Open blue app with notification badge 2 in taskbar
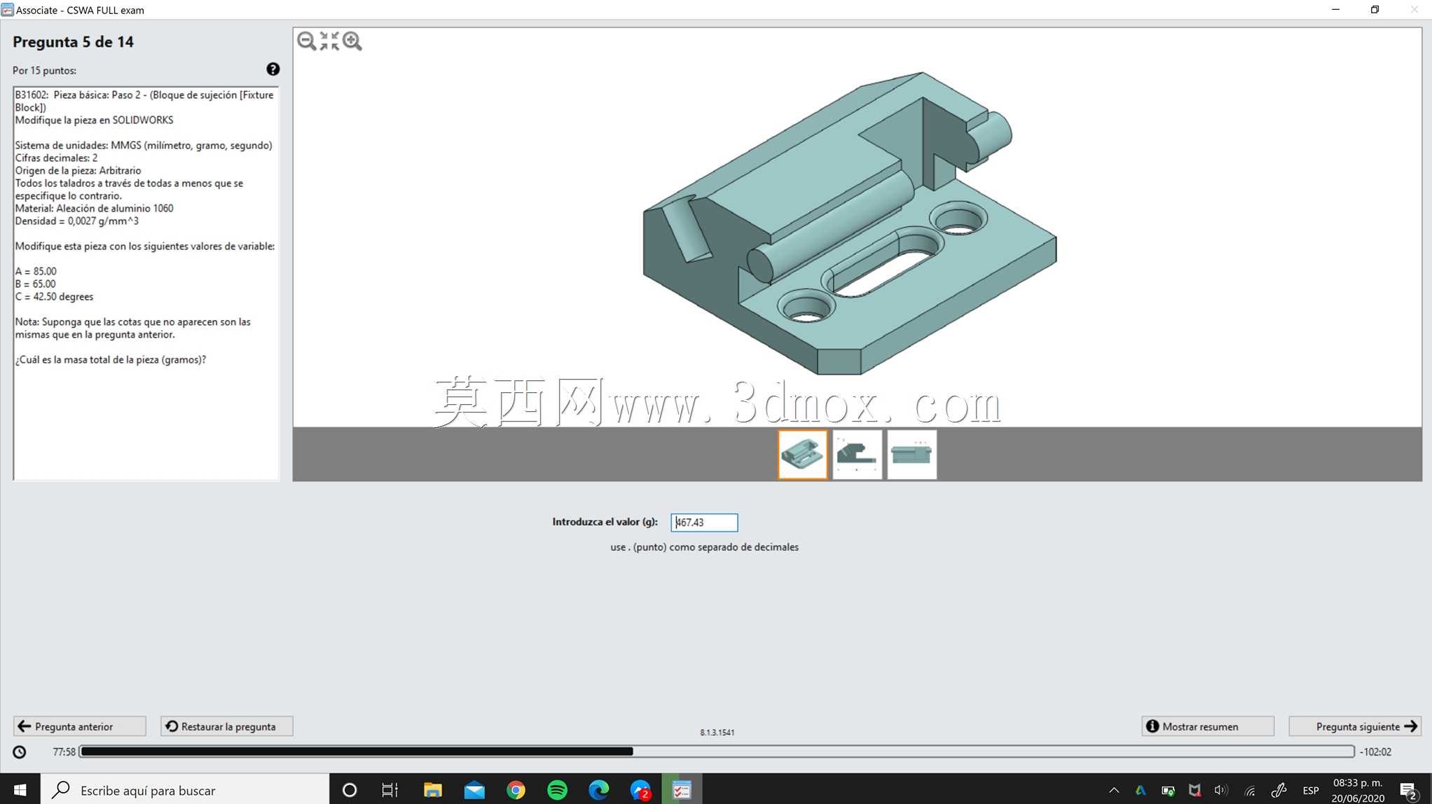Screen dimensions: 1432x804 (x=640, y=790)
